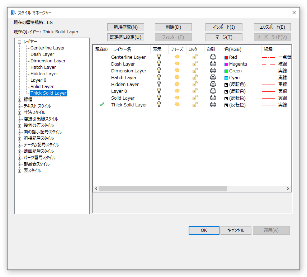Viewport: 307px width, 277px height.
Task: Click the linetype sample for Centerline Layer
Action: (x=268, y=57)
